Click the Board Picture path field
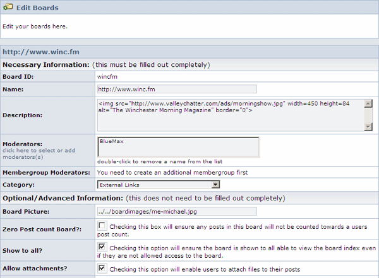Screen dimensions: 379x278 coord(177,211)
